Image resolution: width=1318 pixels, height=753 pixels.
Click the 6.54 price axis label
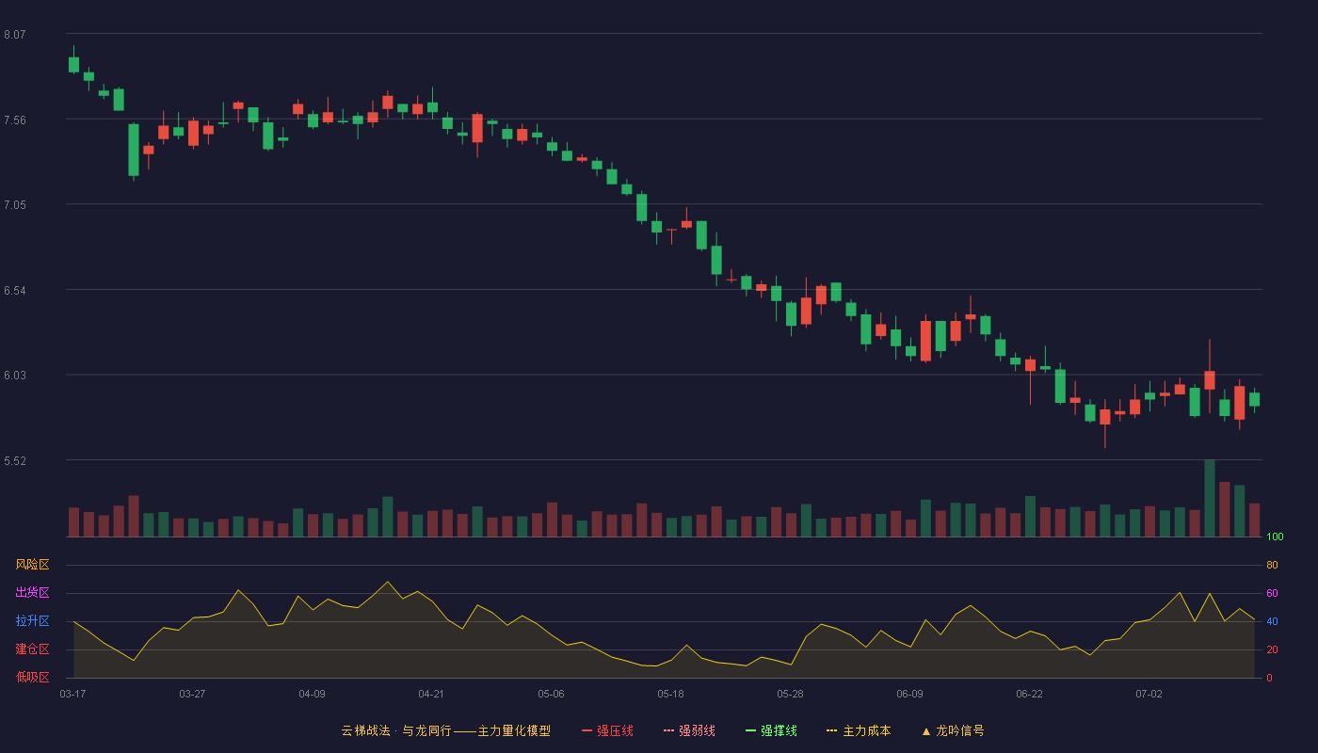pyautogui.click(x=15, y=291)
